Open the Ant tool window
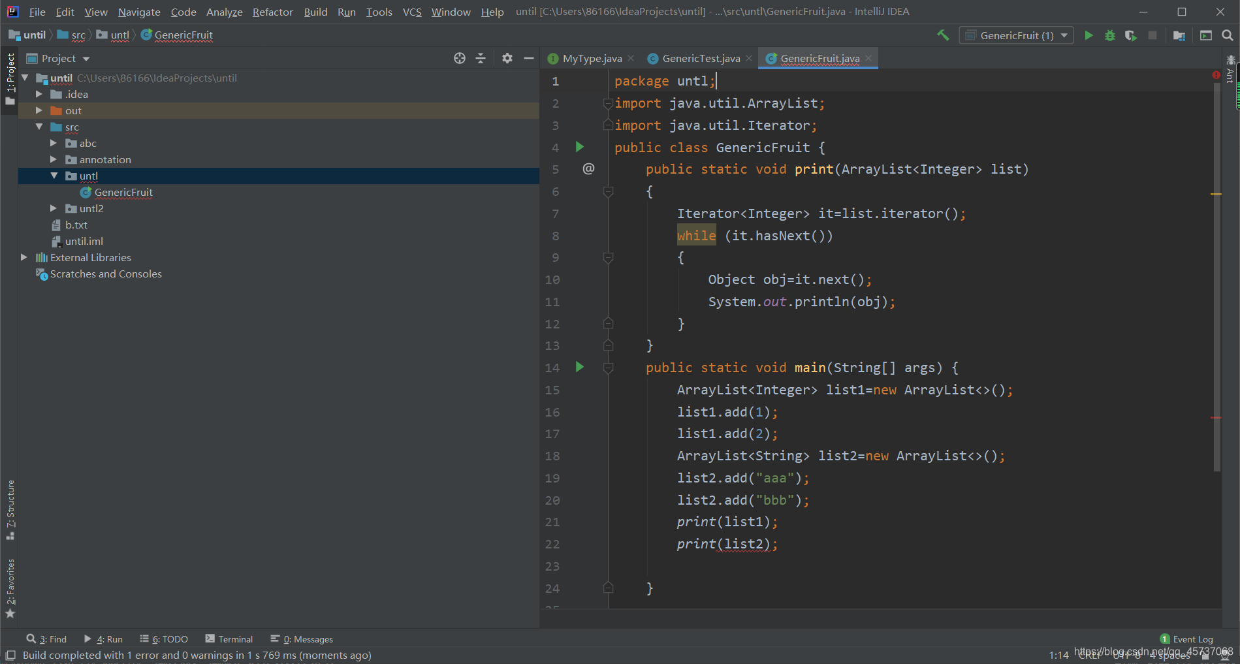1240x664 pixels. pyautogui.click(x=1230, y=69)
